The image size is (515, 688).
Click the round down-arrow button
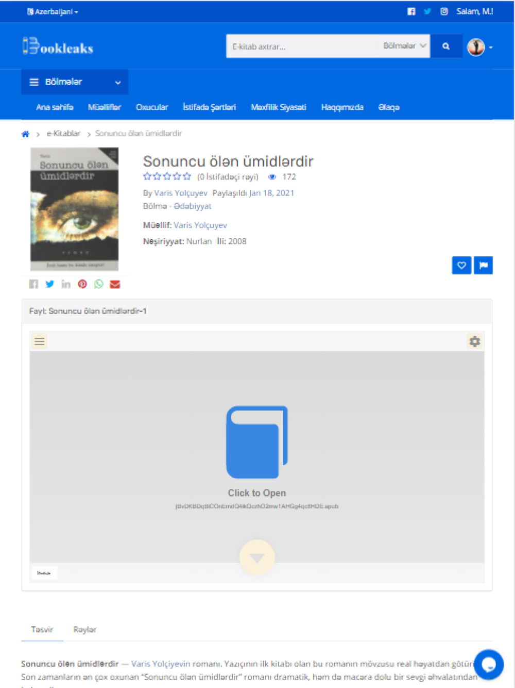point(257,558)
